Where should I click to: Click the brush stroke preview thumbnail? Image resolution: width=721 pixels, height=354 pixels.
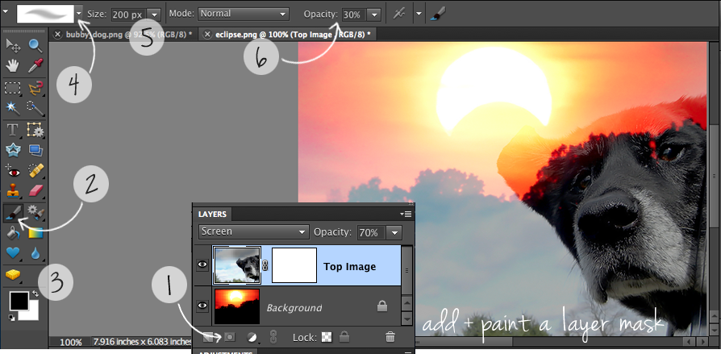pos(45,14)
